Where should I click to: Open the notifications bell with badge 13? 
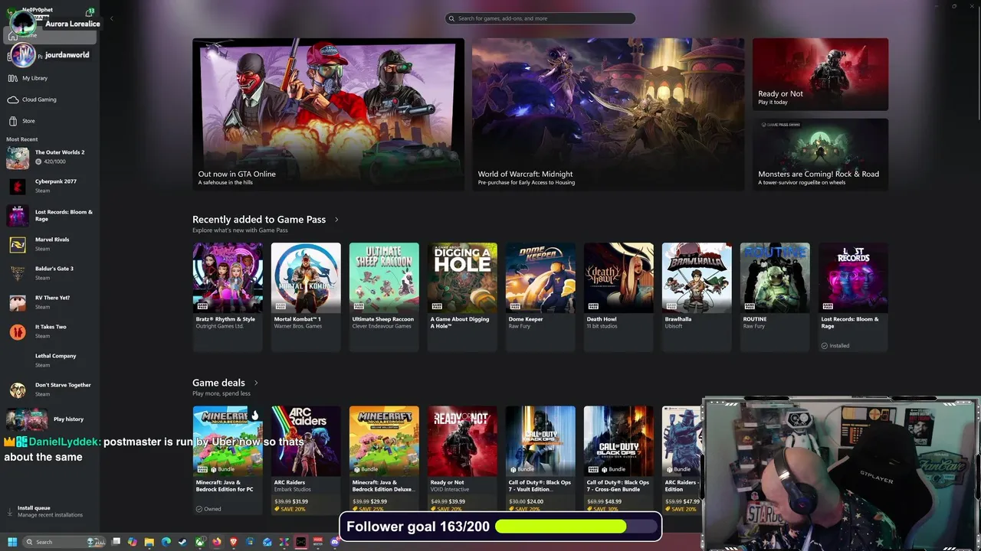[90, 12]
